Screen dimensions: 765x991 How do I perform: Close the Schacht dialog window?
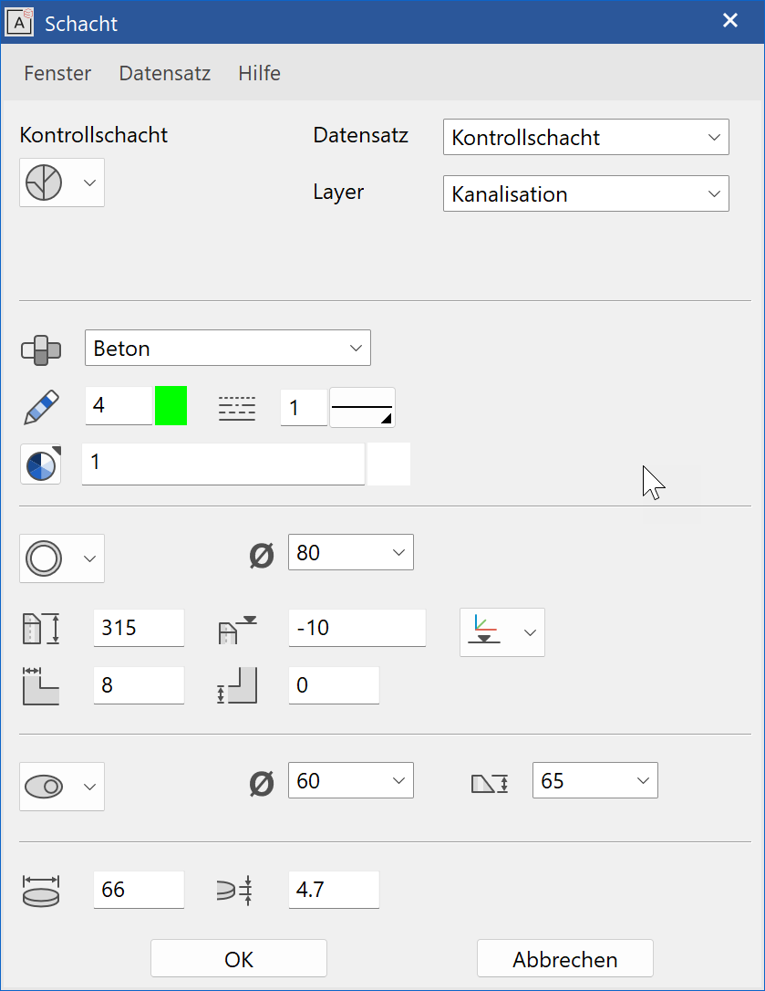730,21
